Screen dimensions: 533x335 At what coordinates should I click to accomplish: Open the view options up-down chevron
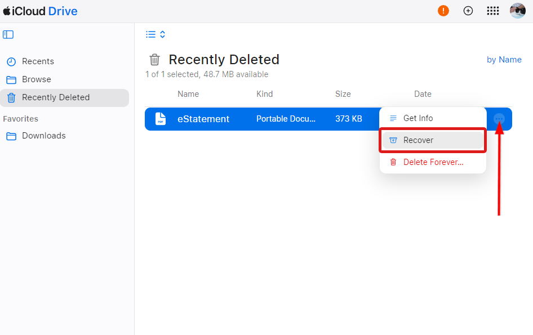click(x=162, y=34)
